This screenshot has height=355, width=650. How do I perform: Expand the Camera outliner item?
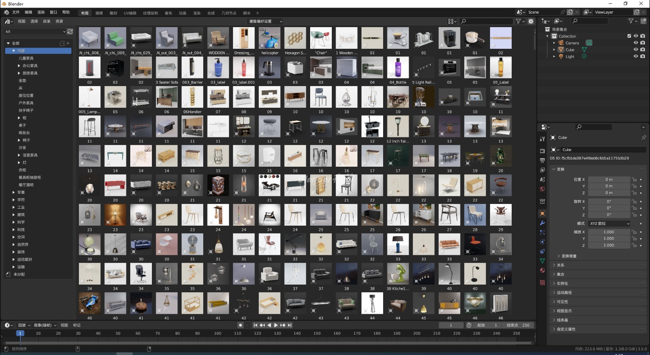(x=554, y=43)
